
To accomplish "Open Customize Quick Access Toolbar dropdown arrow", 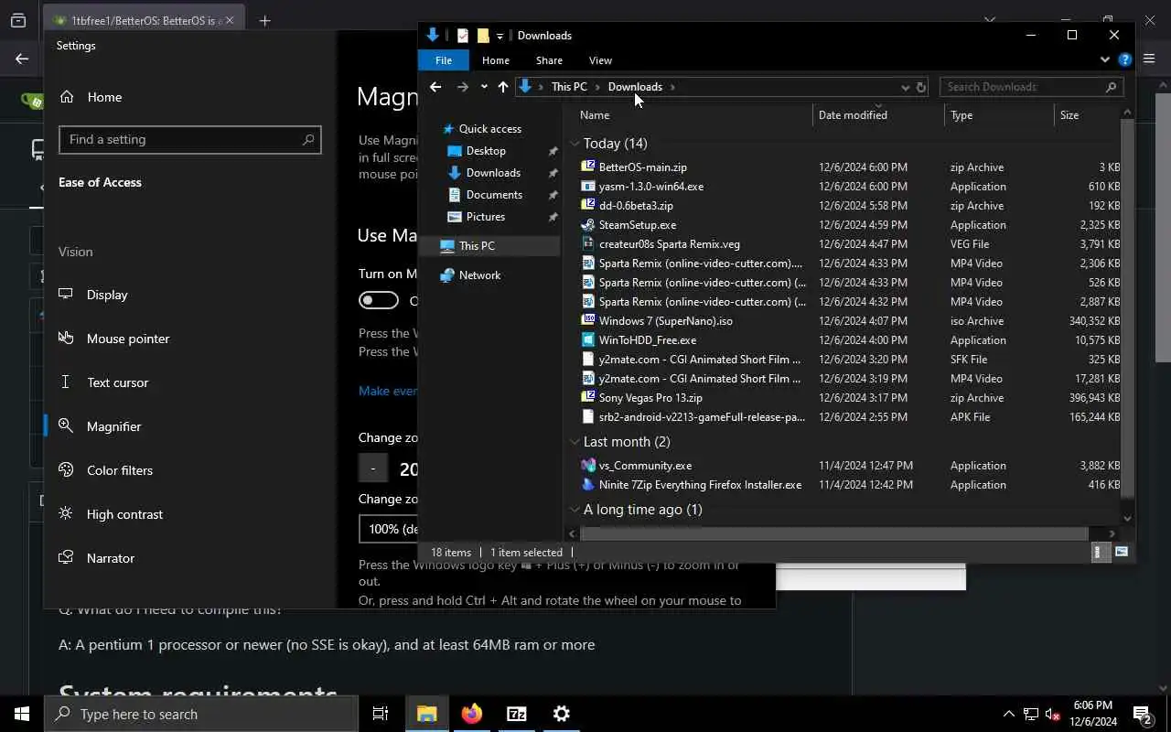I will point(500,37).
